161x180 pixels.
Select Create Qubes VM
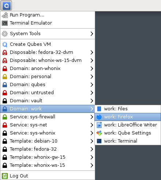coord(48,44)
